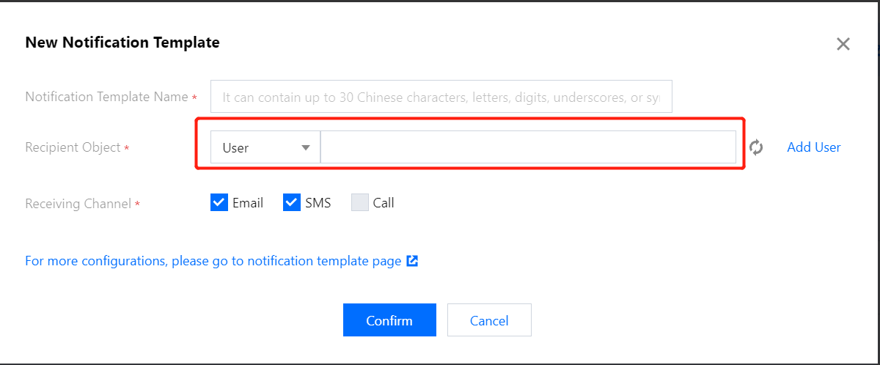Open the User recipient type selector
Image resolution: width=880 pixels, height=365 pixels.
coord(265,147)
